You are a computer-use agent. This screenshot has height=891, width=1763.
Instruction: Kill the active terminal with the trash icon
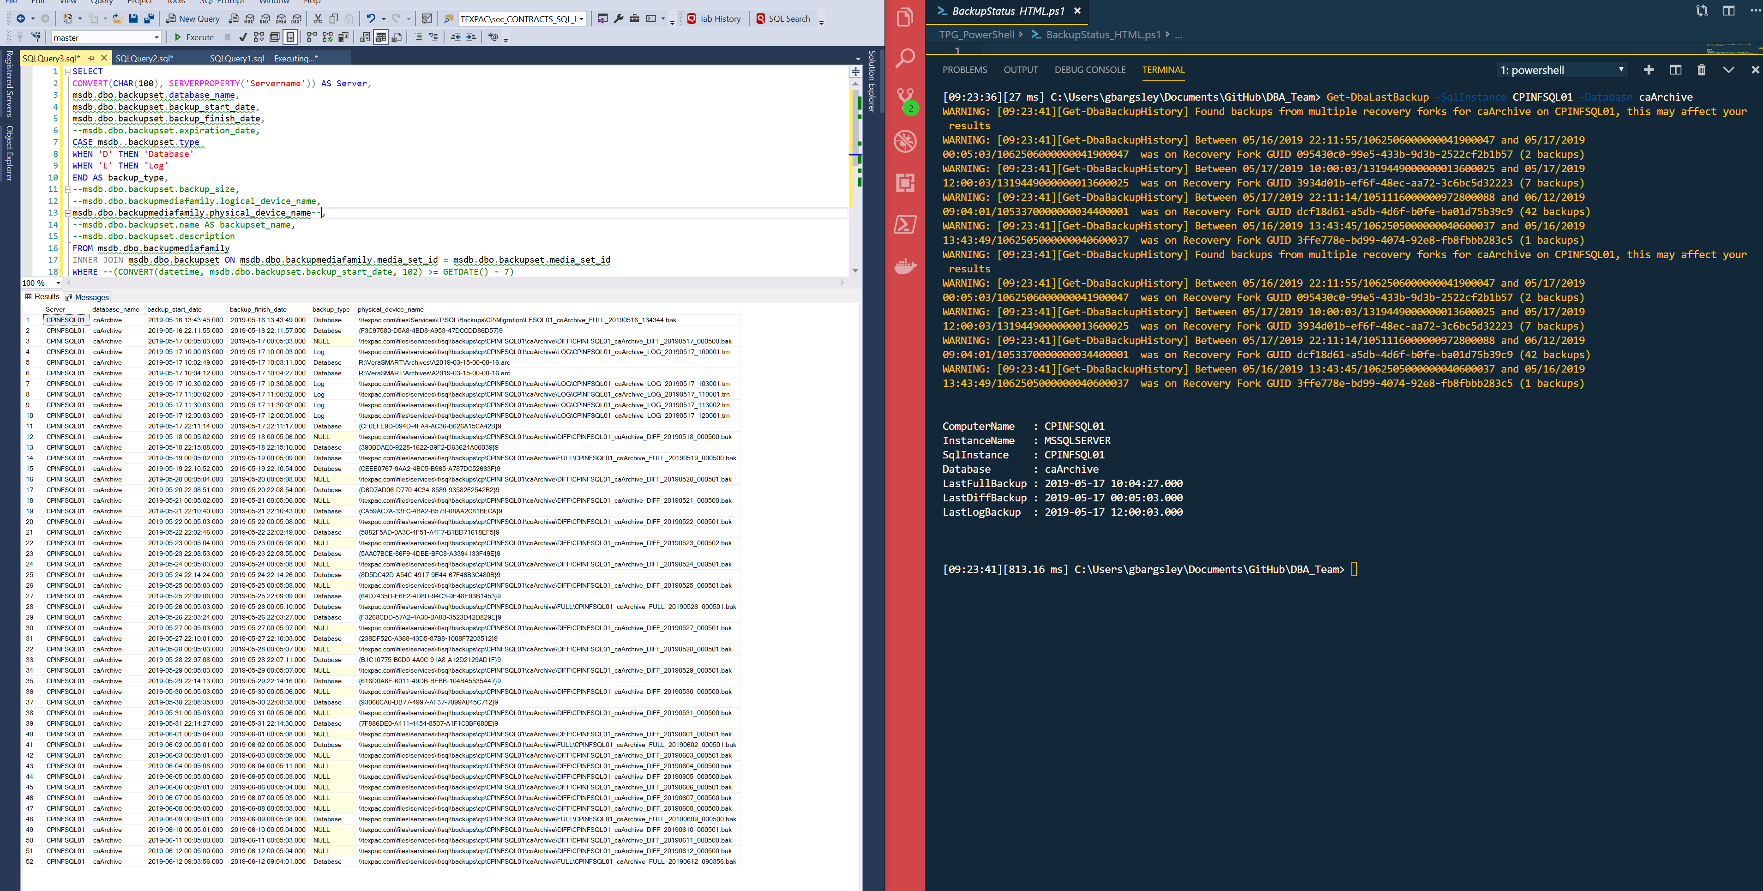1702,69
